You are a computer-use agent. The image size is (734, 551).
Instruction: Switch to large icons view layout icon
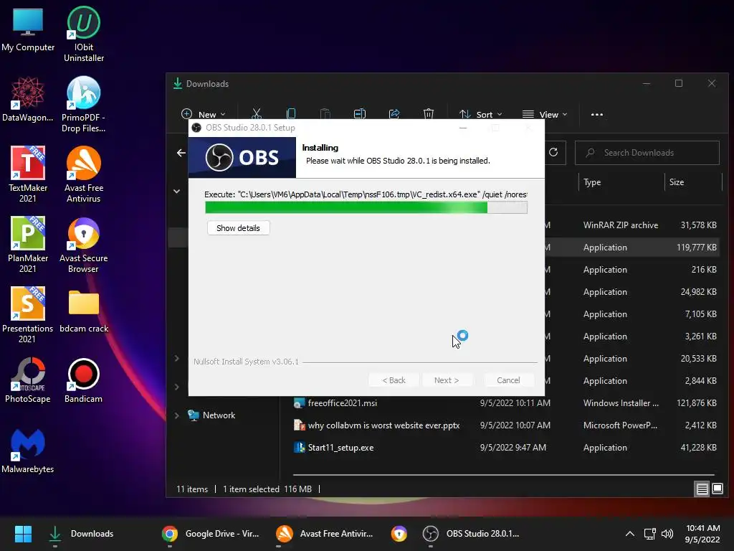pos(717,489)
